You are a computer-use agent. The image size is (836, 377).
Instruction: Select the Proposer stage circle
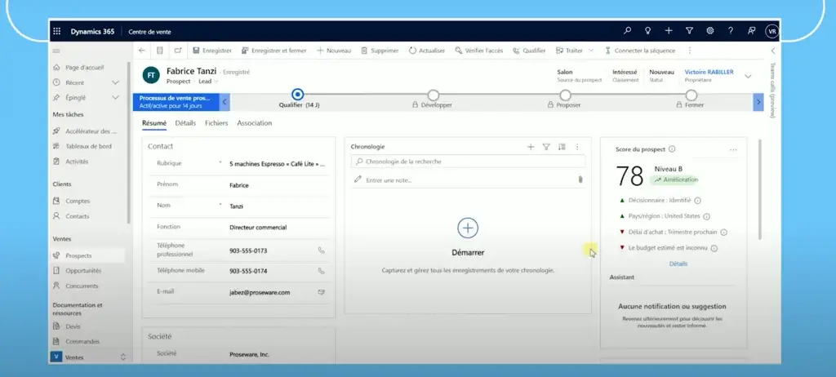click(565, 95)
